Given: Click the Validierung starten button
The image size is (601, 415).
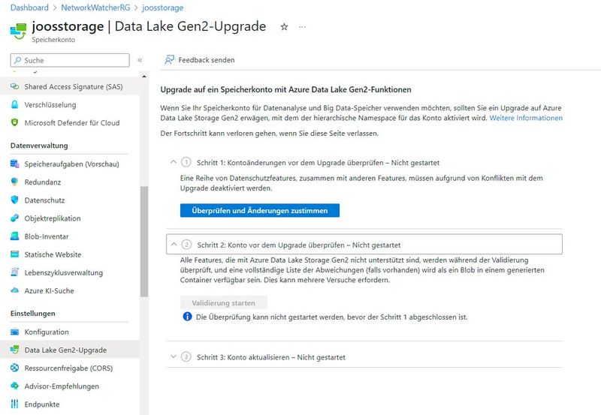Looking at the screenshot, I should tap(223, 302).
